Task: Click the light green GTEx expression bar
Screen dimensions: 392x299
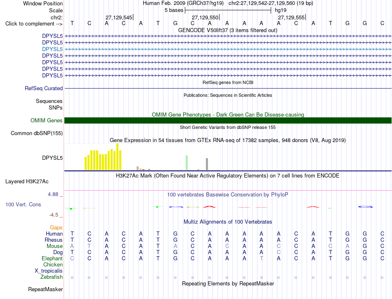Action: [187, 163]
